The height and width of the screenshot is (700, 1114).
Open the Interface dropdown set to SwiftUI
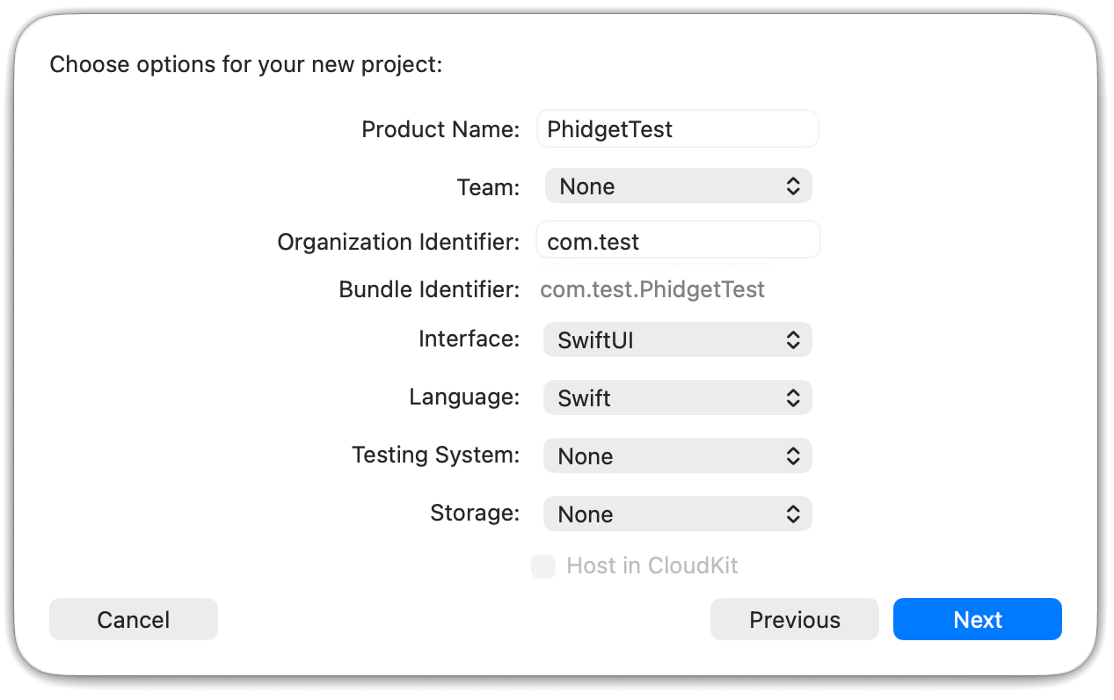677,340
